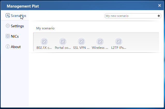Image resolution: width=165 pixels, height=109 pixels.
Task: Click the NICs globe icon
Action: pyautogui.click(x=8, y=36)
